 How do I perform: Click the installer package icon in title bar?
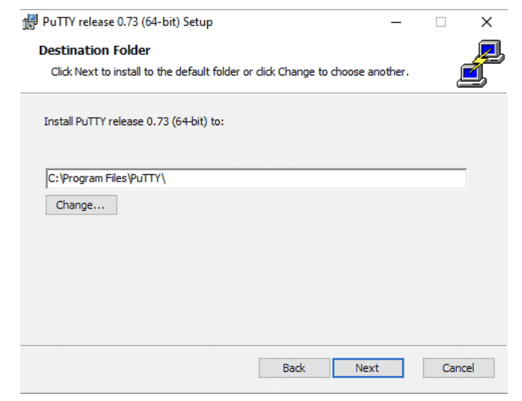[x=30, y=23]
